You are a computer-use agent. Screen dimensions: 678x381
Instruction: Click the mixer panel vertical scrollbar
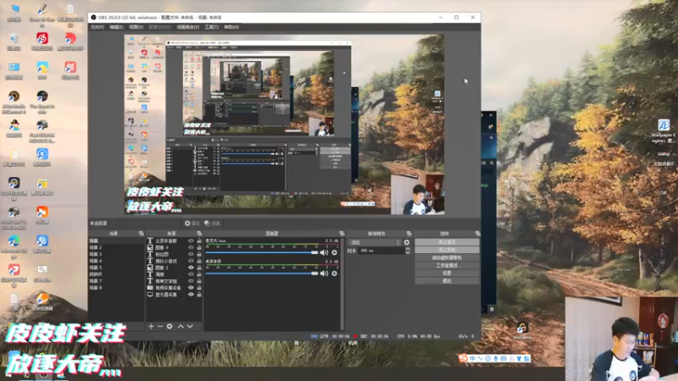(x=342, y=284)
